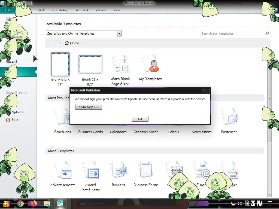This screenshot has height=209, width=279.
Task: Open the Start button on taskbar
Action: click(x=7, y=204)
